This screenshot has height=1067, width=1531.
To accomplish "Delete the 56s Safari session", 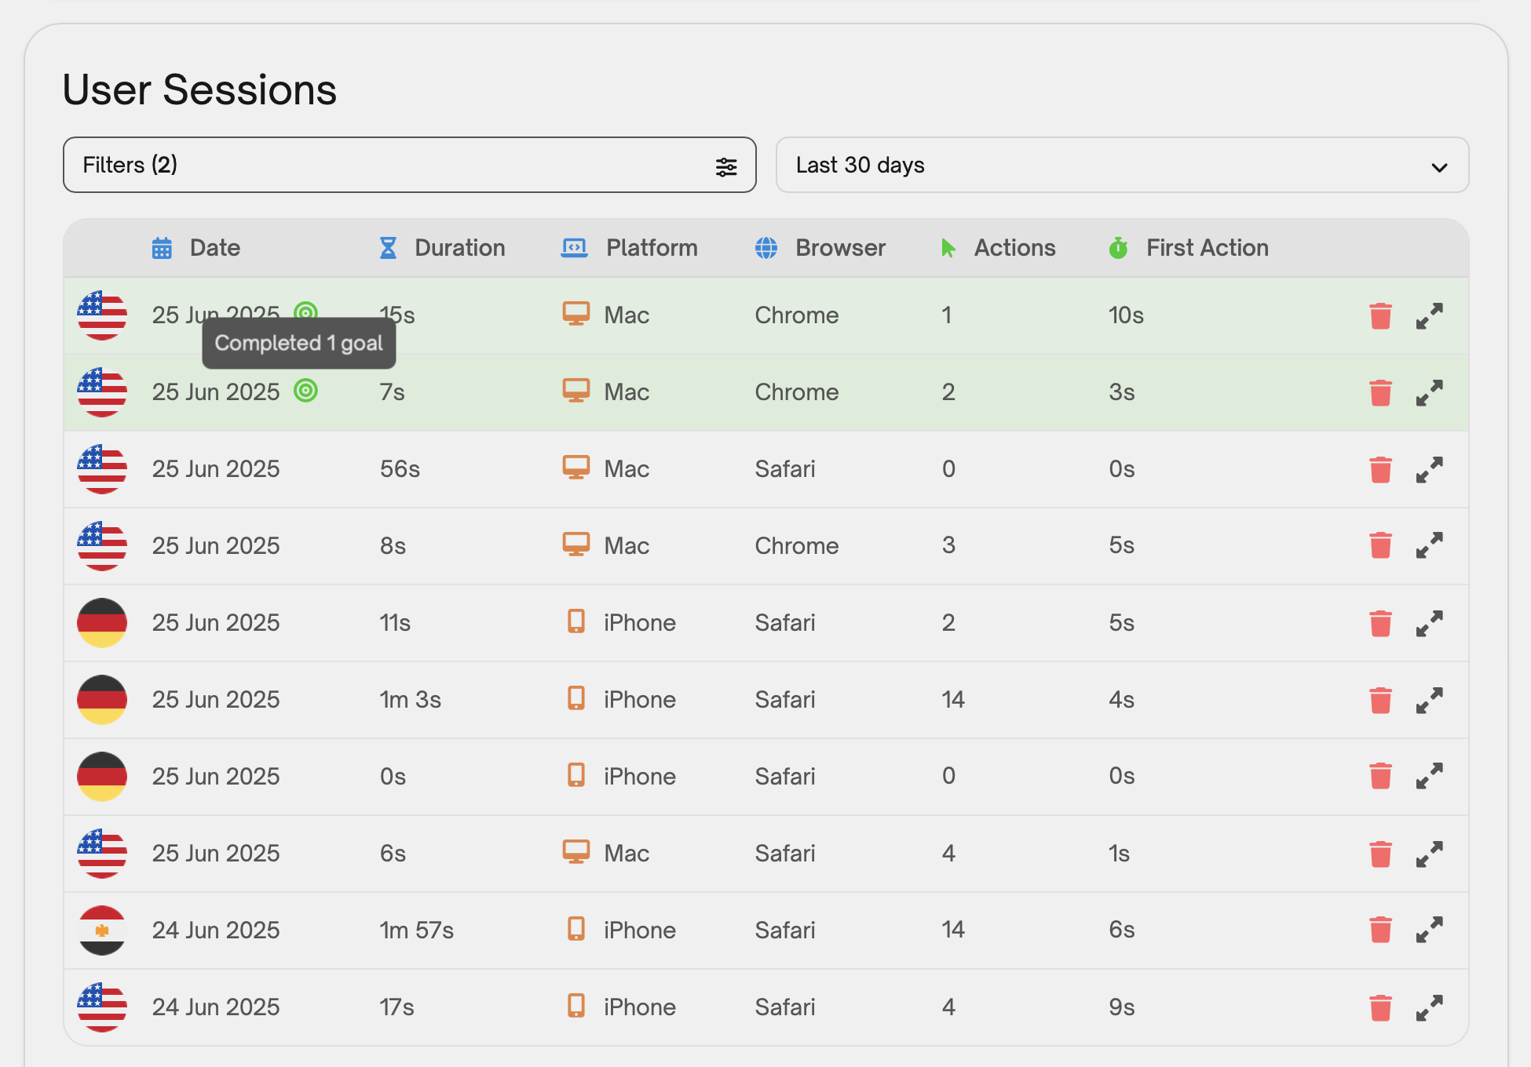I will click(x=1380, y=469).
